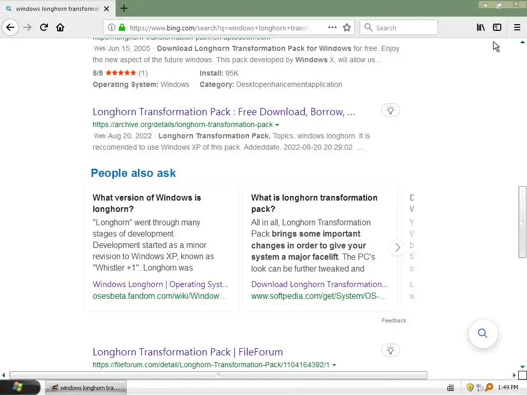Select windows longhorn tra... taskbar button
The width and height of the screenshot is (527, 395).
(86, 388)
